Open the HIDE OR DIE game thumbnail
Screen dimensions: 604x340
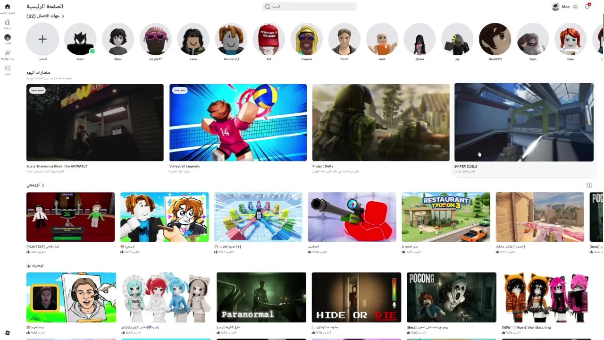tap(356, 297)
